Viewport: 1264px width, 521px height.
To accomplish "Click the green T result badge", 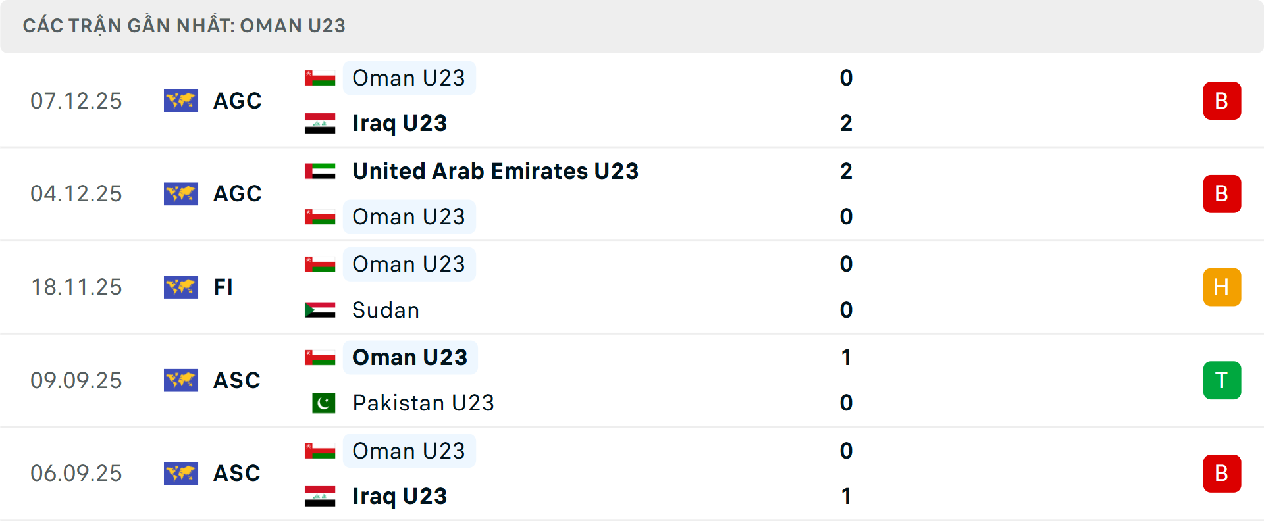I will 1222,380.
